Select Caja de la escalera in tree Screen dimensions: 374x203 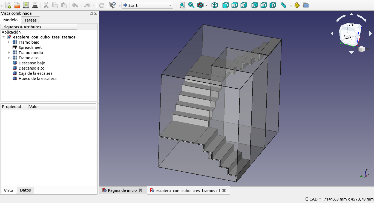[35, 73]
